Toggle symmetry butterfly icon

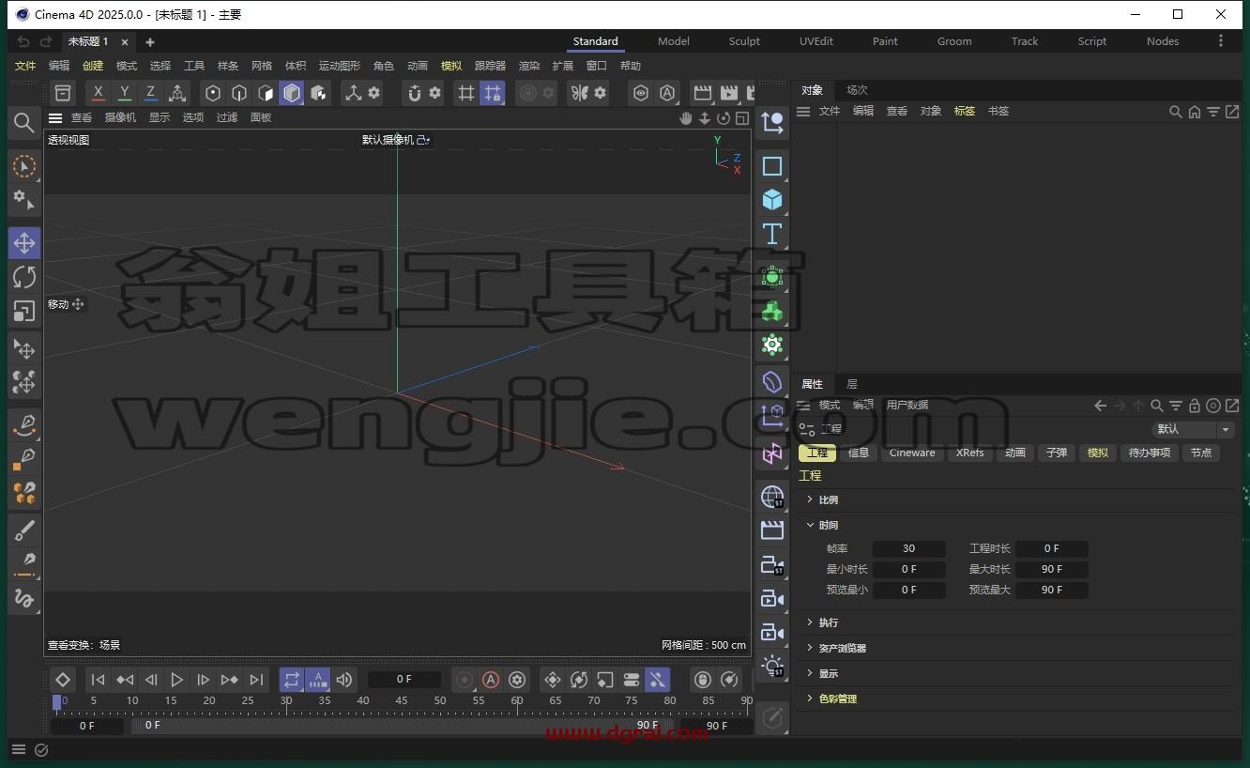[x=580, y=93]
